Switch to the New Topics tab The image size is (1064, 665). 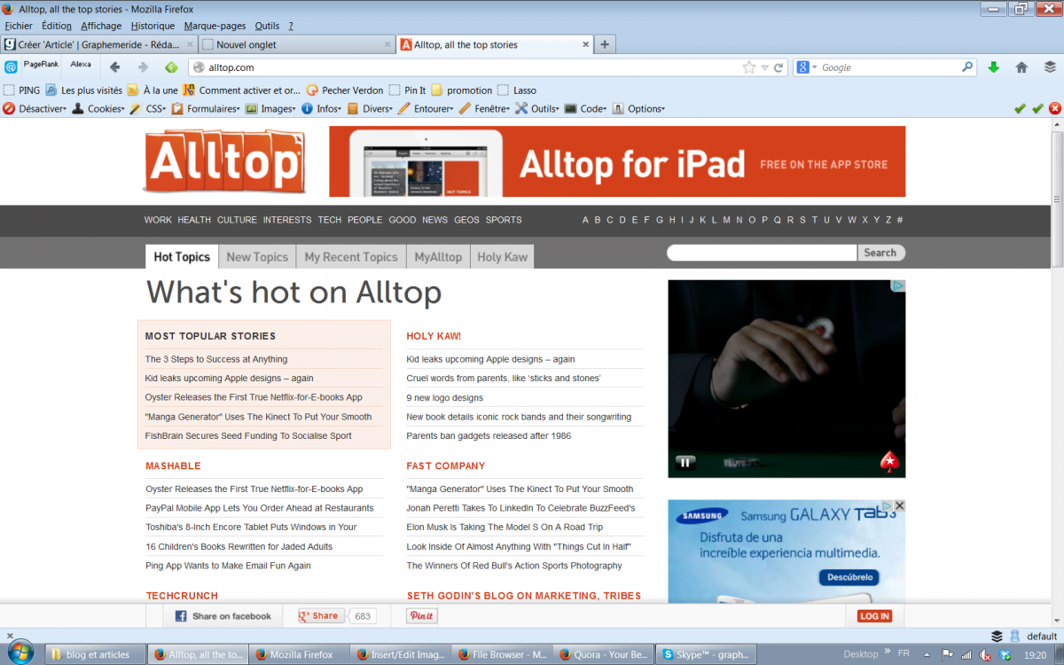pos(257,257)
